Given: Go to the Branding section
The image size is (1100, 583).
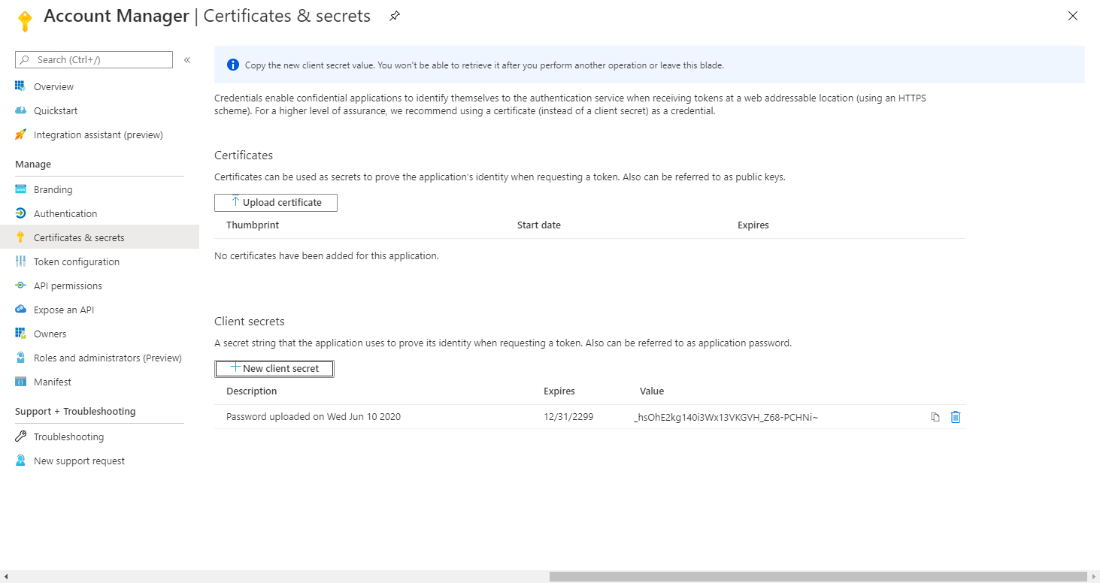Looking at the screenshot, I should click(x=53, y=189).
